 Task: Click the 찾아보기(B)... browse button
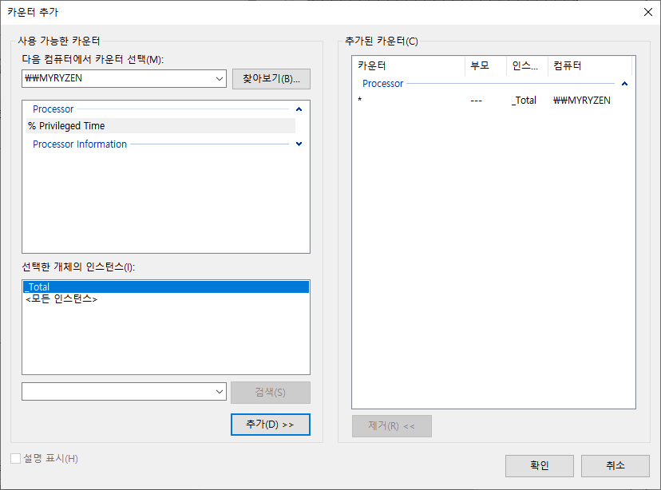[271, 79]
